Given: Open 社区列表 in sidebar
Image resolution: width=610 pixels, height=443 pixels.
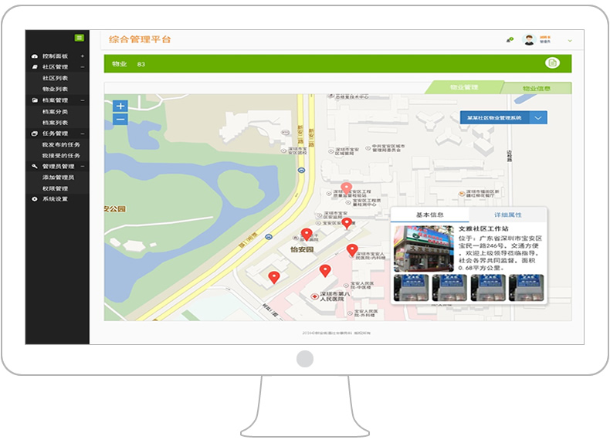Looking at the screenshot, I should tap(55, 78).
